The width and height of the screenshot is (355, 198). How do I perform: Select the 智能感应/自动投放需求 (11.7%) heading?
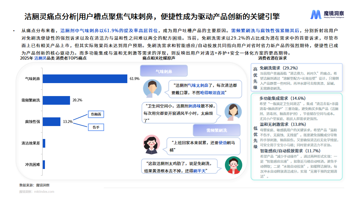(290, 151)
